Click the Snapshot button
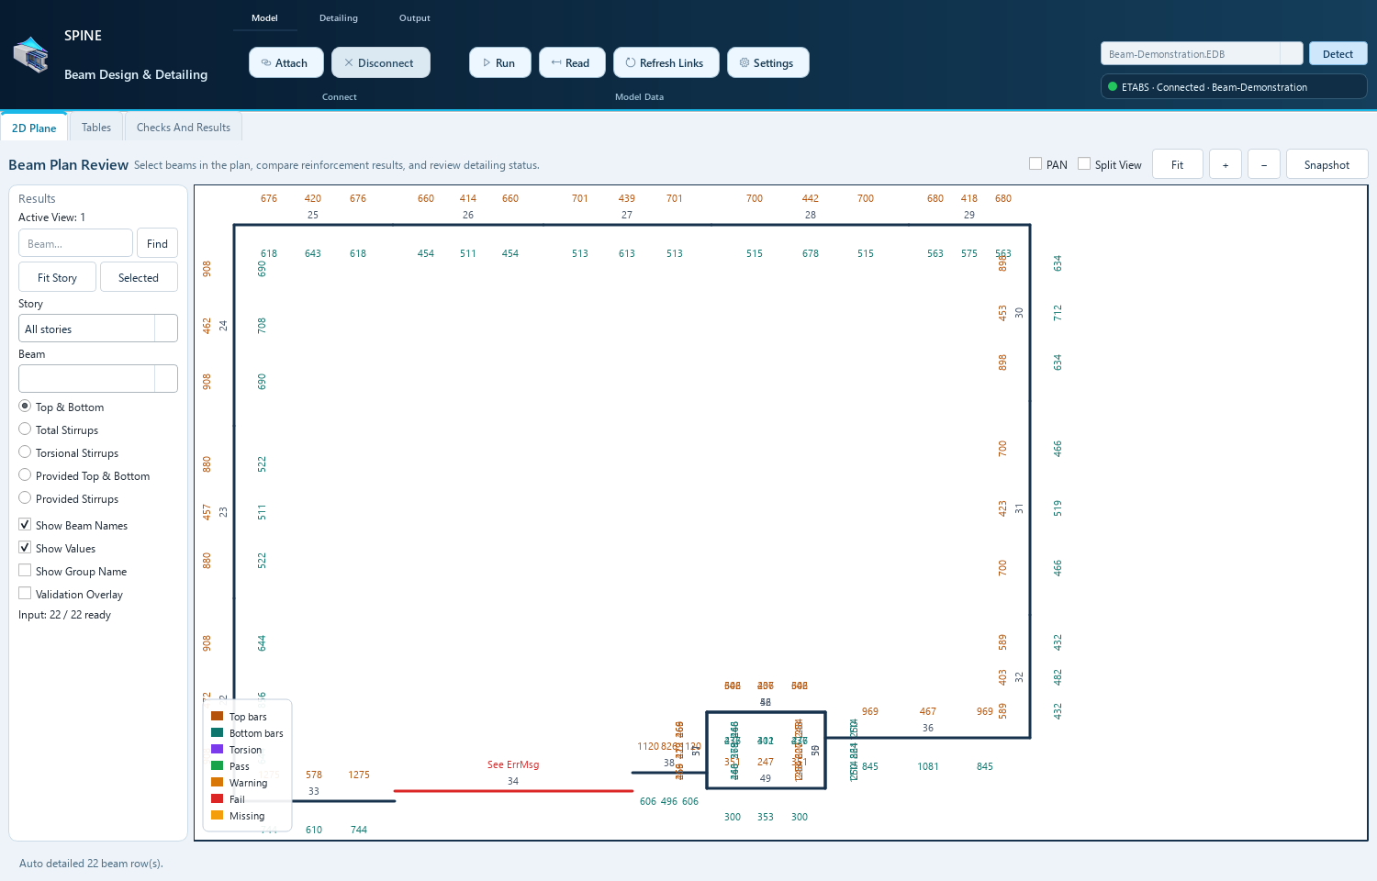 (x=1327, y=164)
